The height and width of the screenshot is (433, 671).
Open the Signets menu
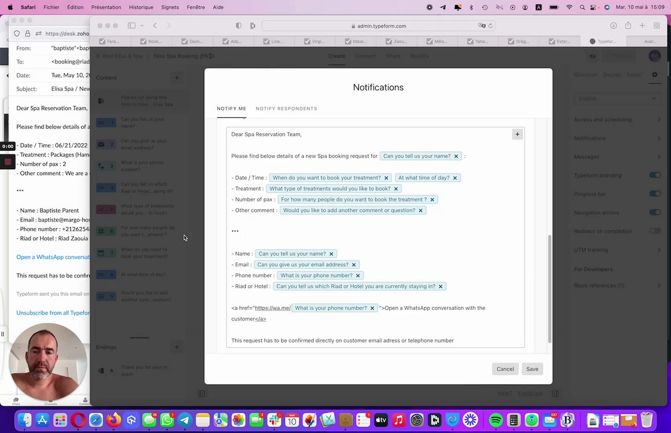pyautogui.click(x=170, y=7)
